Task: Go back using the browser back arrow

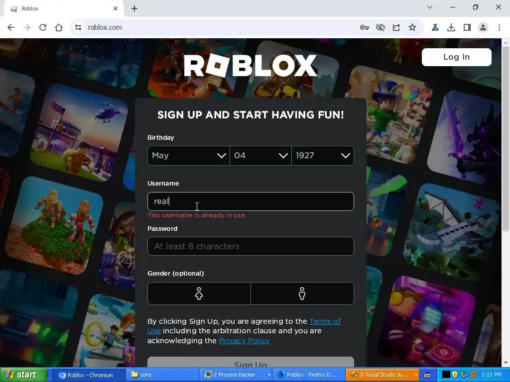Action: point(11,28)
